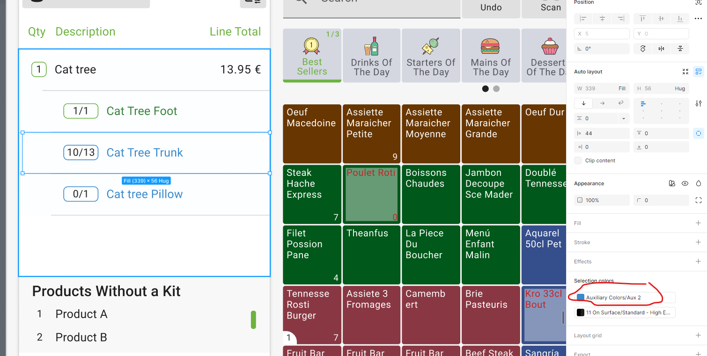Viewport: 707px width, 356px height.
Task: Click the left padding field showing 44
Action: [x=602, y=133]
